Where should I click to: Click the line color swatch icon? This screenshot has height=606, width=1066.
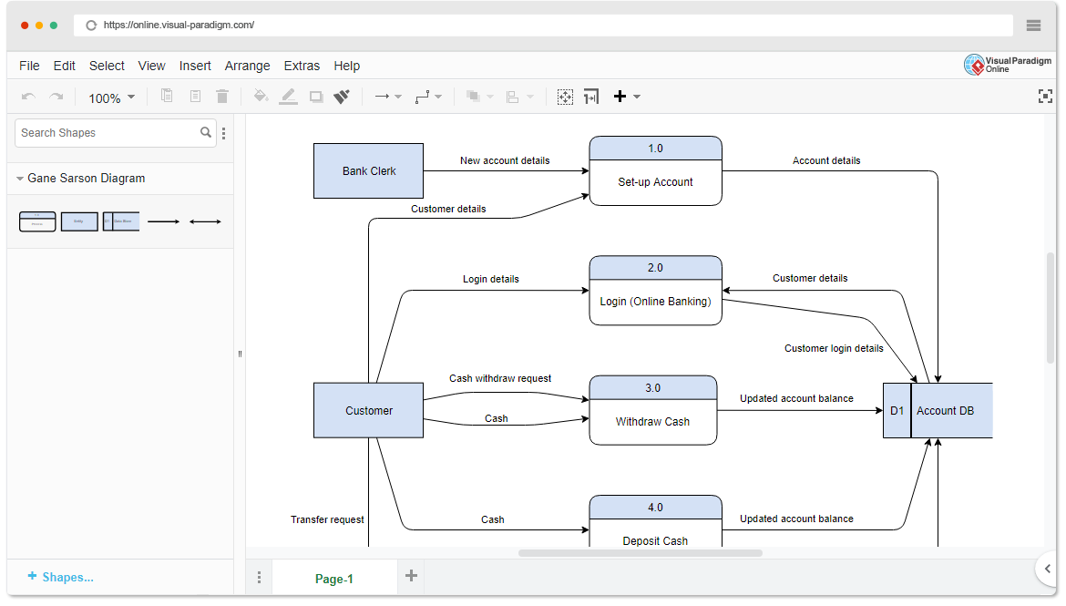(288, 96)
